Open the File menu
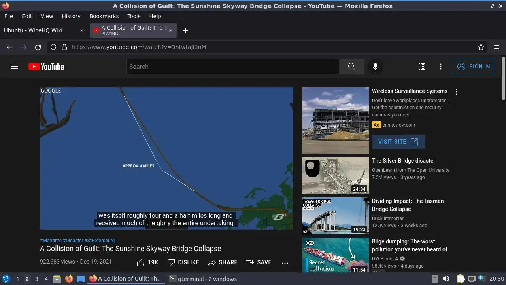Viewport: 506px width, 285px height. pos(8,16)
